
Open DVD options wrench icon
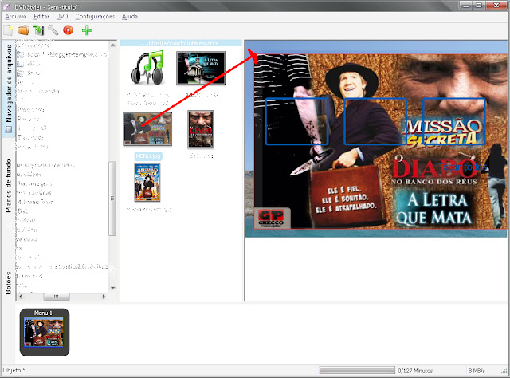pos(53,30)
